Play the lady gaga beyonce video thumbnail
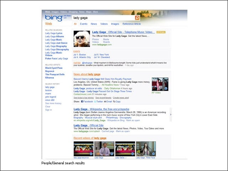The height and width of the screenshot is (171, 228). [83, 149]
